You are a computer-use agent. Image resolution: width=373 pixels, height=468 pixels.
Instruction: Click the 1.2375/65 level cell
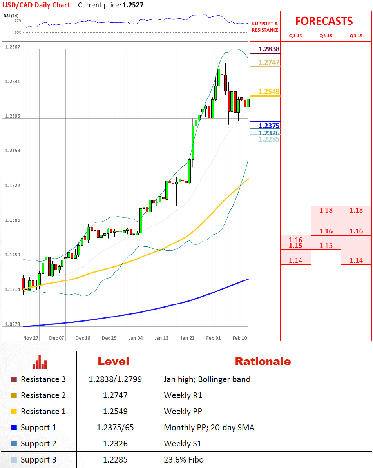coord(115,428)
